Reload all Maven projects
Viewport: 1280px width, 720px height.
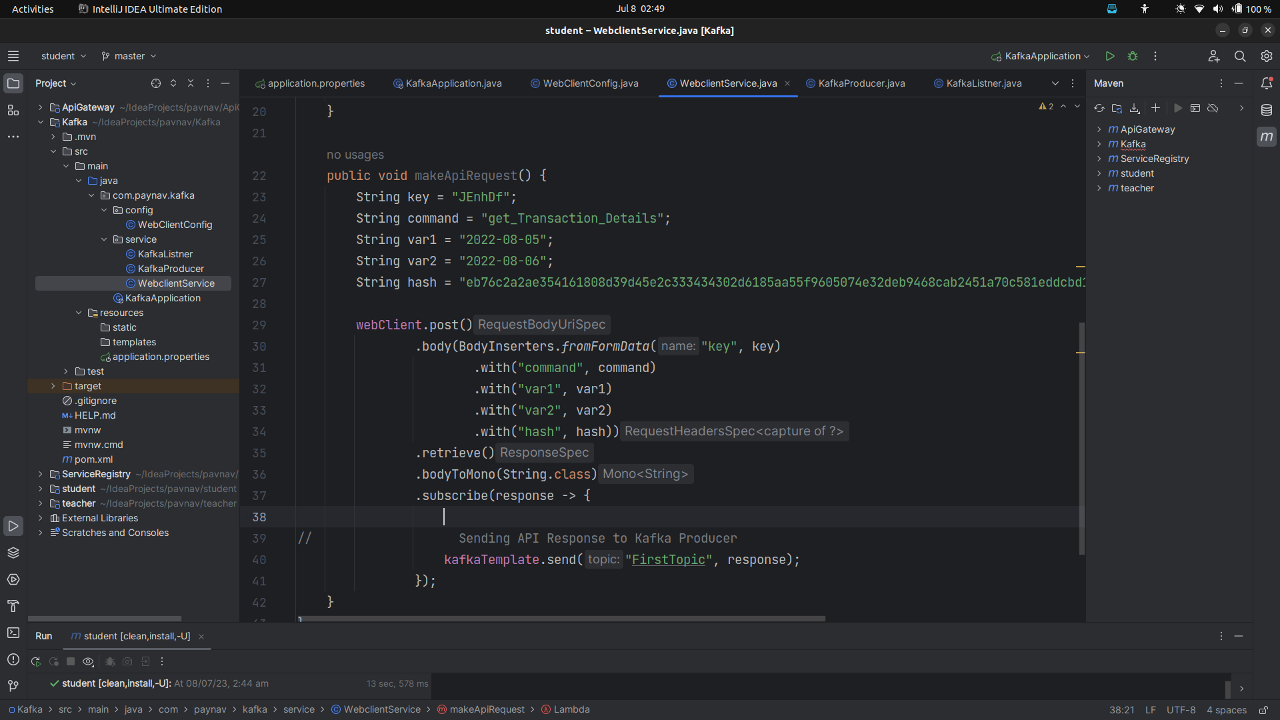1099,108
